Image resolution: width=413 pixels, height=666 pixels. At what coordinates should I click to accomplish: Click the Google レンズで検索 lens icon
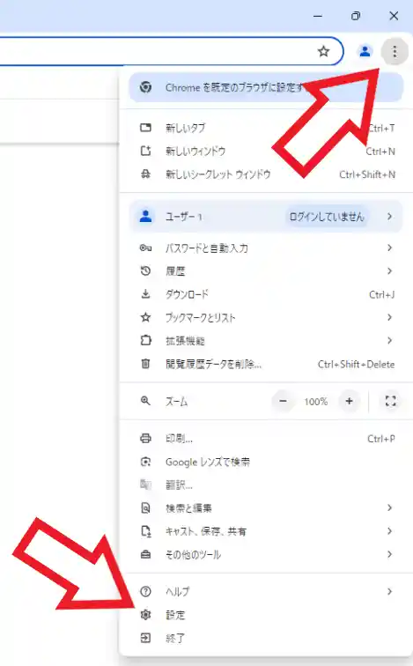tap(145, 462)
